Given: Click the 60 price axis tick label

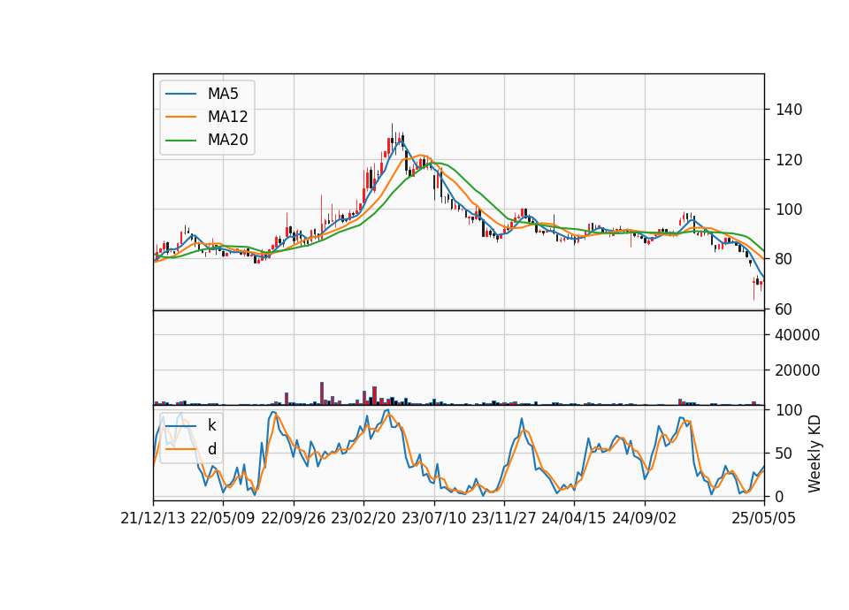Looking at the screenshot, I should coord(784,309).
